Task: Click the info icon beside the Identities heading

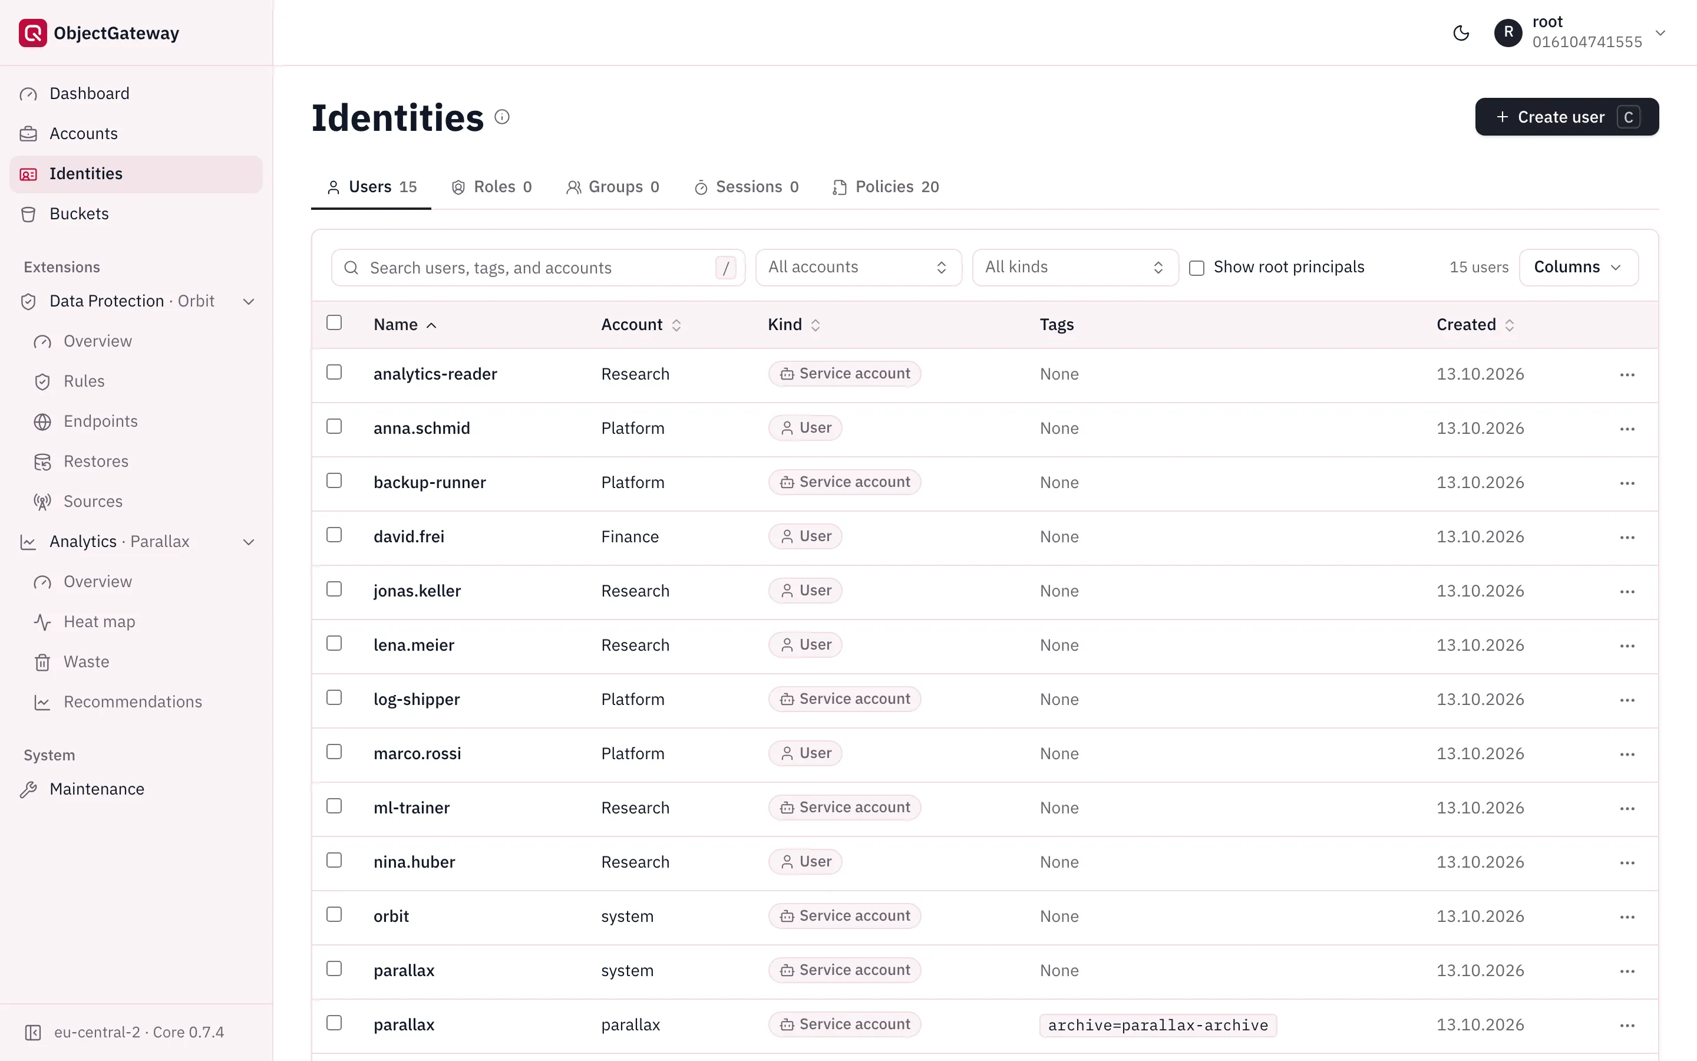Action: click(502, 117)
